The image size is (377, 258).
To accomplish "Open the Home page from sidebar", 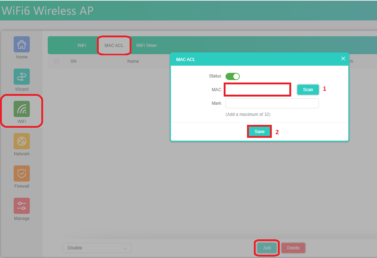I will [22, 44].
